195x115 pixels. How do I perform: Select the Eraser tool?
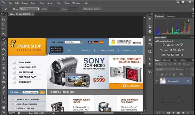4,68
